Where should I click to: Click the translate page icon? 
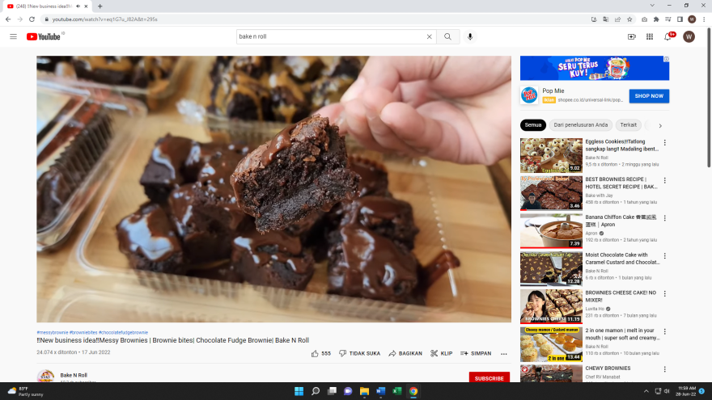coord(606,19)
